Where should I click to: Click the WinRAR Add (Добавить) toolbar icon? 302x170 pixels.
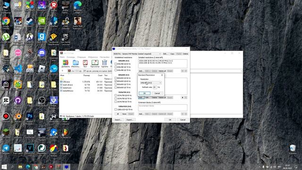[x=65, y=64]
